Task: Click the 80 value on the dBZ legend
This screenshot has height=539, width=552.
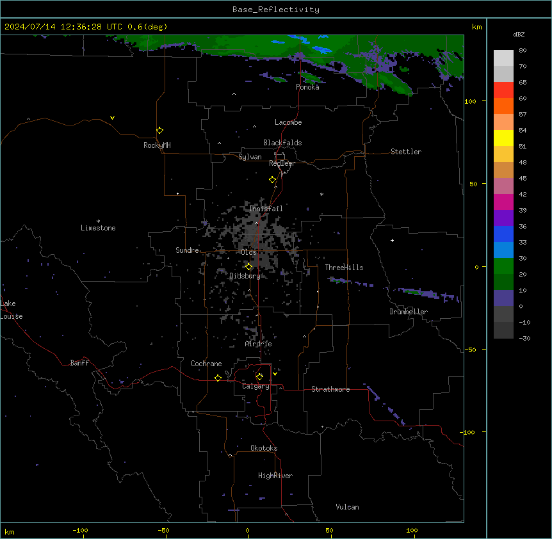Action: (x=523, y=51)
